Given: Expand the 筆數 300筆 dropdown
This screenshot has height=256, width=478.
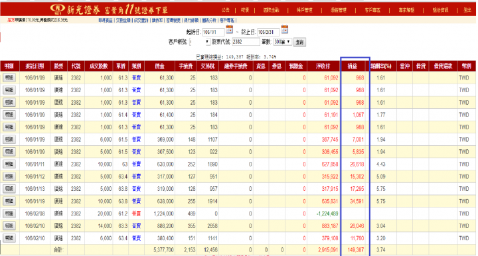Looking at the screenshot, I should point(282,42).
